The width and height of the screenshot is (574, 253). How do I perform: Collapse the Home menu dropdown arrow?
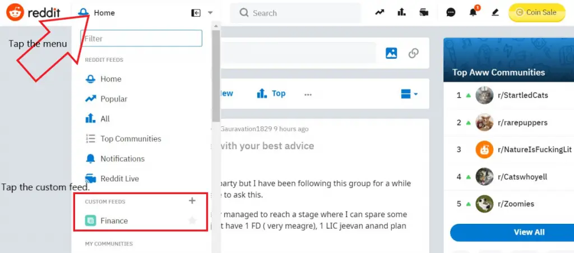coord(210,13)
